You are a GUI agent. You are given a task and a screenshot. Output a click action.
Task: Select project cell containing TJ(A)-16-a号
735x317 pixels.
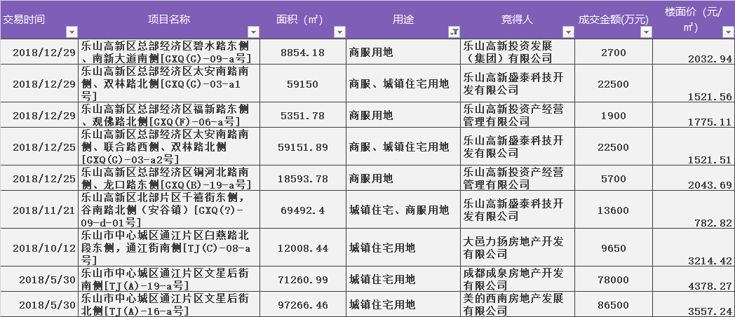[x=169, y=304]
